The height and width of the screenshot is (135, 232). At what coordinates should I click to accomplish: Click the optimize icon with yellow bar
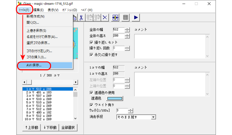click(115, 18)
